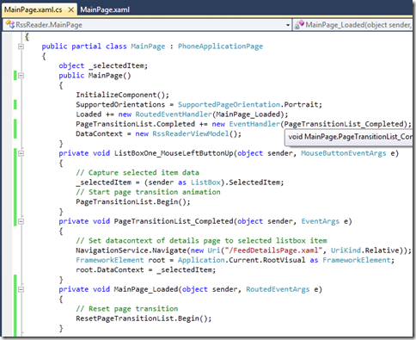Image resolution: width=416 pixels, height=340 pixels.
Task: Click PageTransitionList.Begin() statement
Action: (133, 201)
